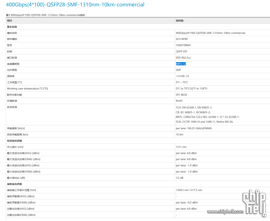Click the blue page title heading
270x221 pixels.
click(75, 5)
